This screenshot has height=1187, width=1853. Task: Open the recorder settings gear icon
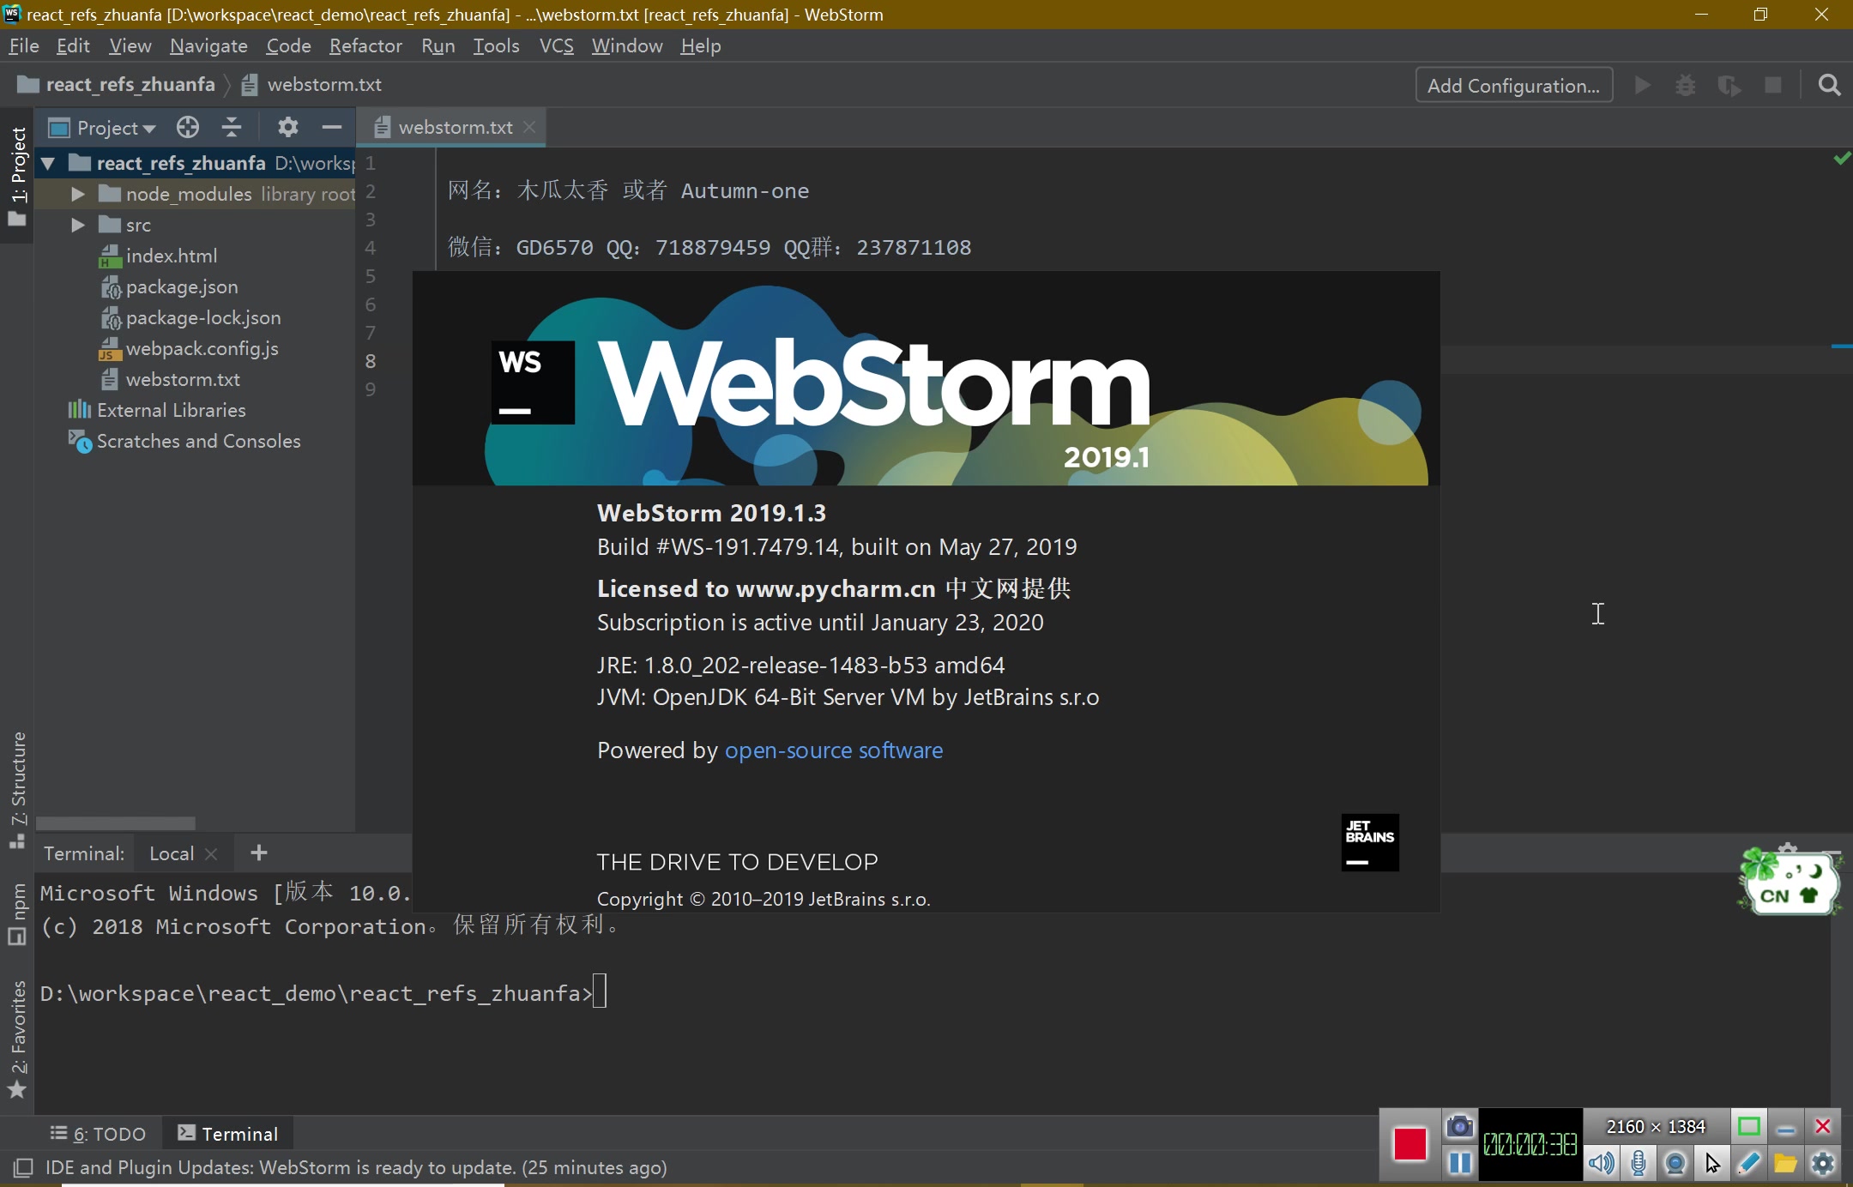tap(1823, 1163)
